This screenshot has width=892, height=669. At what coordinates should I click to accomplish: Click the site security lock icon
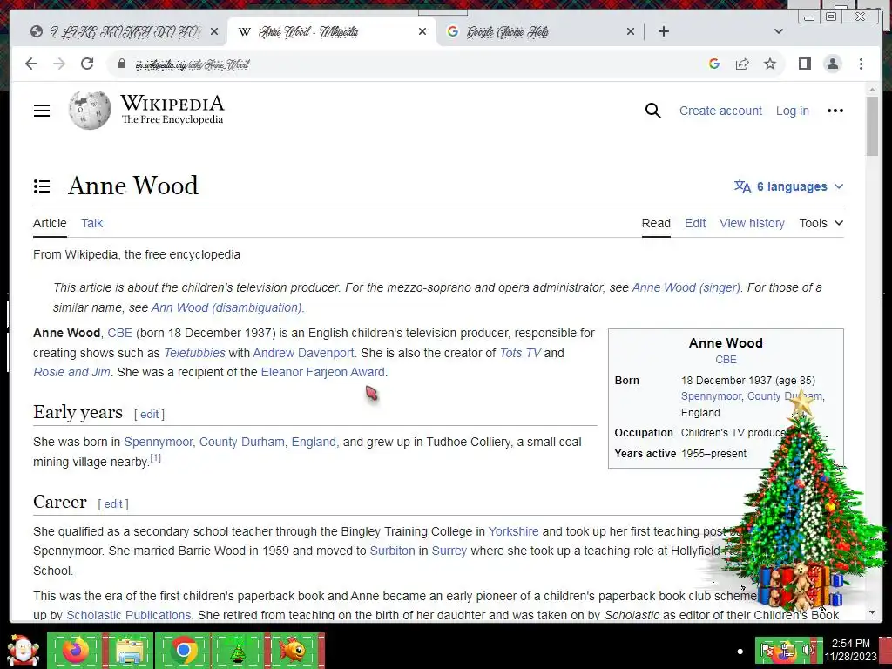(121, 64)
